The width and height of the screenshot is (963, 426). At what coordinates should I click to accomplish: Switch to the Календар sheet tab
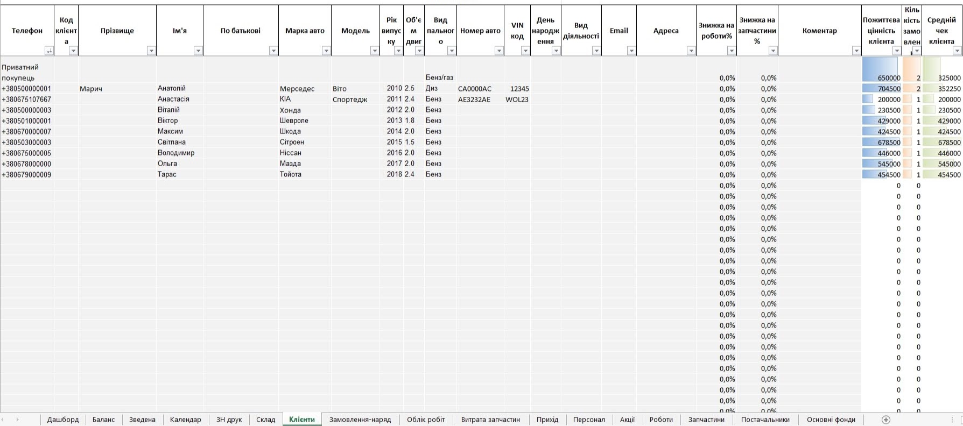(186, 420)
